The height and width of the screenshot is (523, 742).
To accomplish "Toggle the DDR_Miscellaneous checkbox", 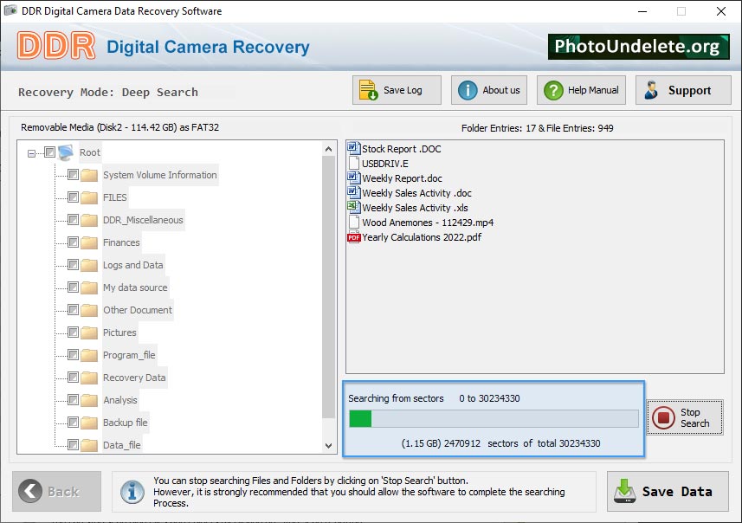I will coord(73,220).
